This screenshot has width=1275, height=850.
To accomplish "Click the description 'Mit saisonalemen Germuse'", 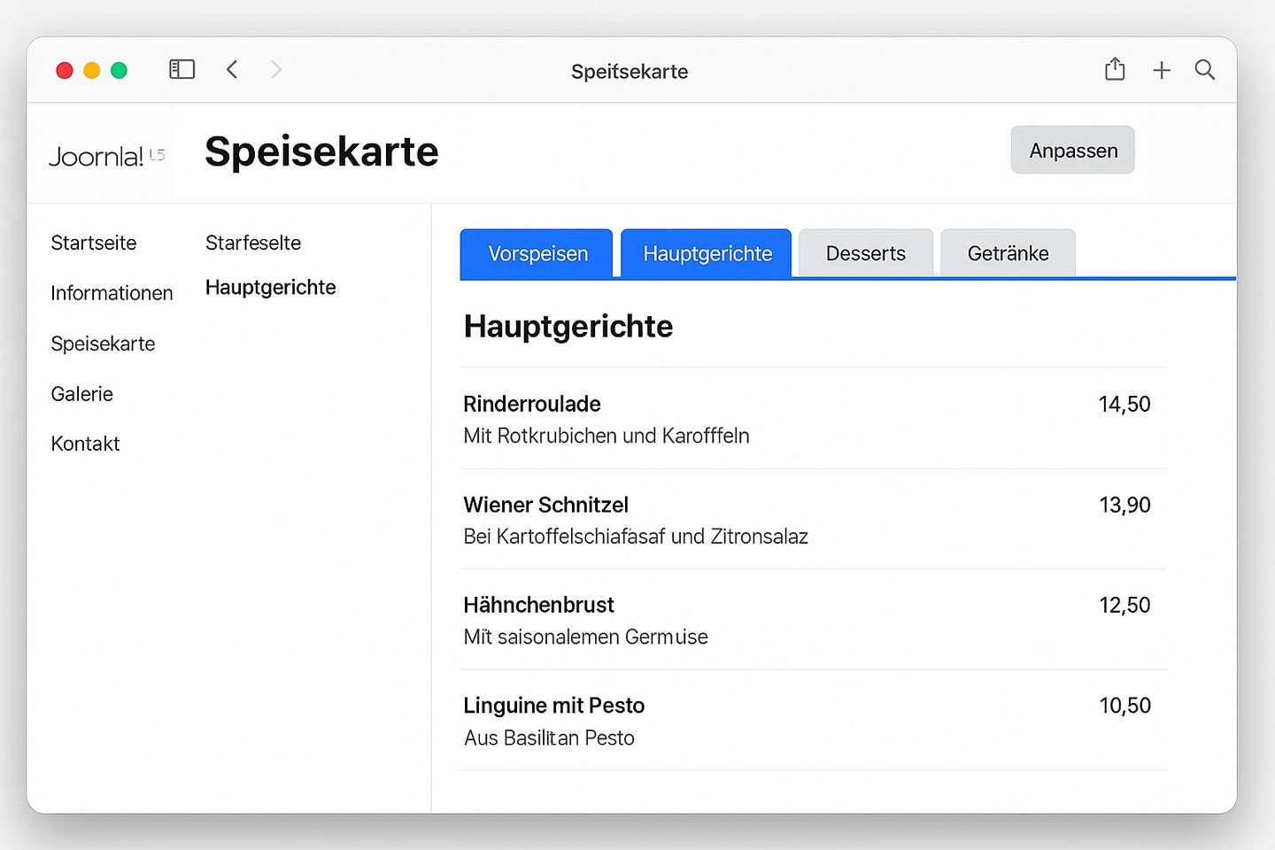I will [x=585, y=637].
